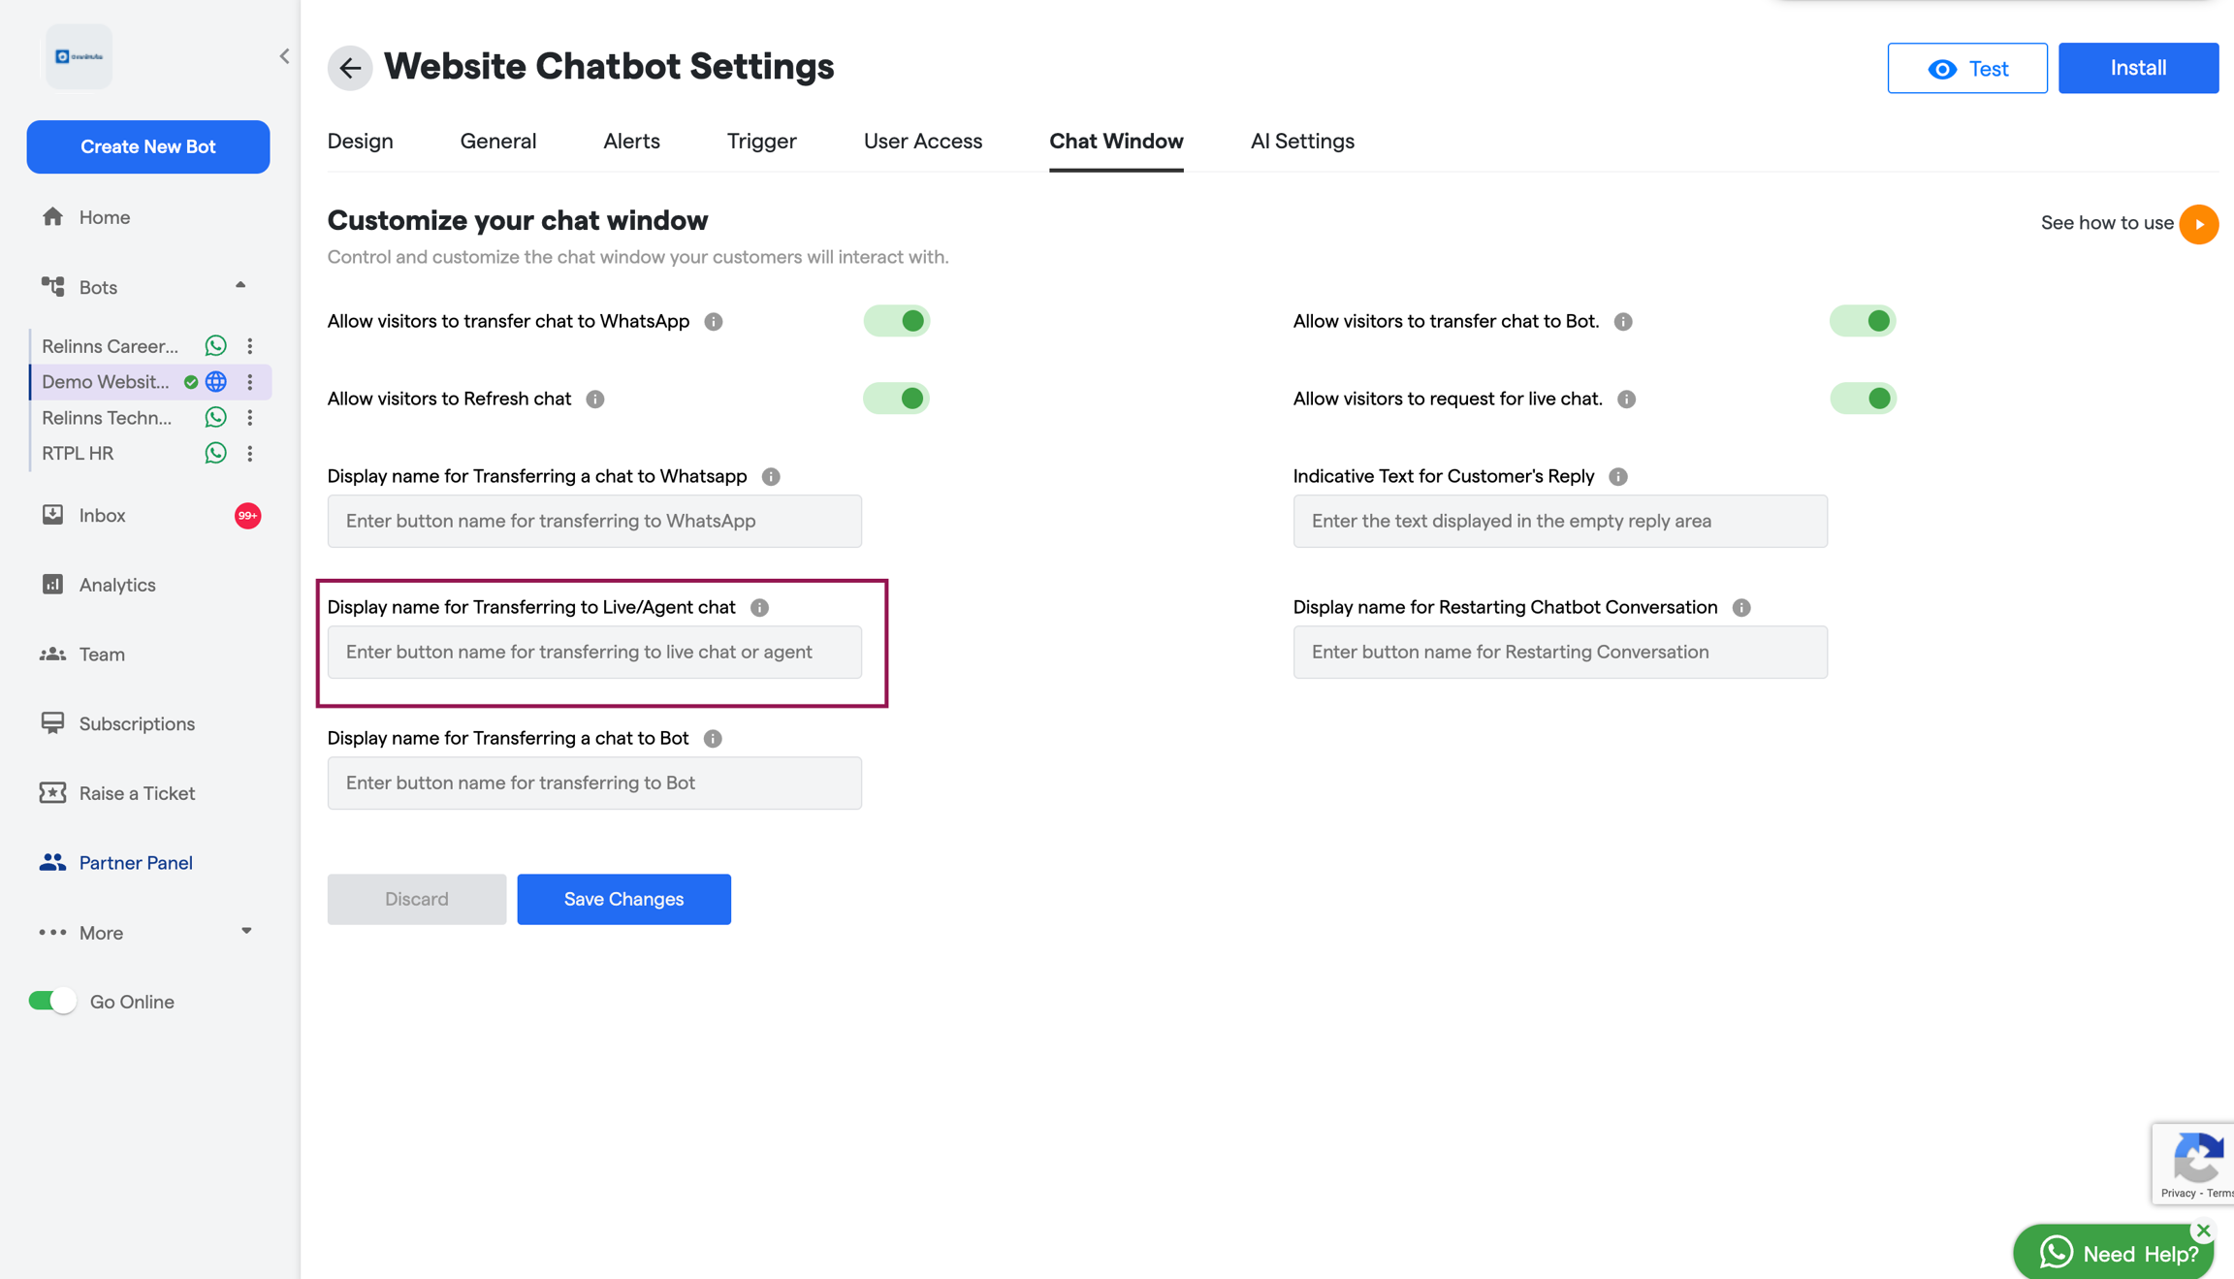Click the Inbox icon in the sidebar

[x=52, y=515]
